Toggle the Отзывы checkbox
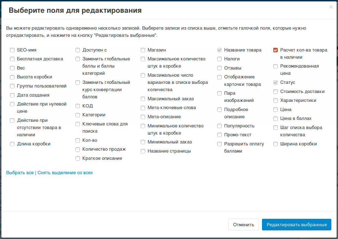The height and width of the screenshot is (239, 338). pos(220,68)
